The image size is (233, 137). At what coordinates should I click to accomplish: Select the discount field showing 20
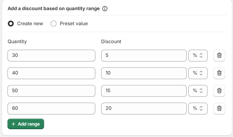pos(144,108)
